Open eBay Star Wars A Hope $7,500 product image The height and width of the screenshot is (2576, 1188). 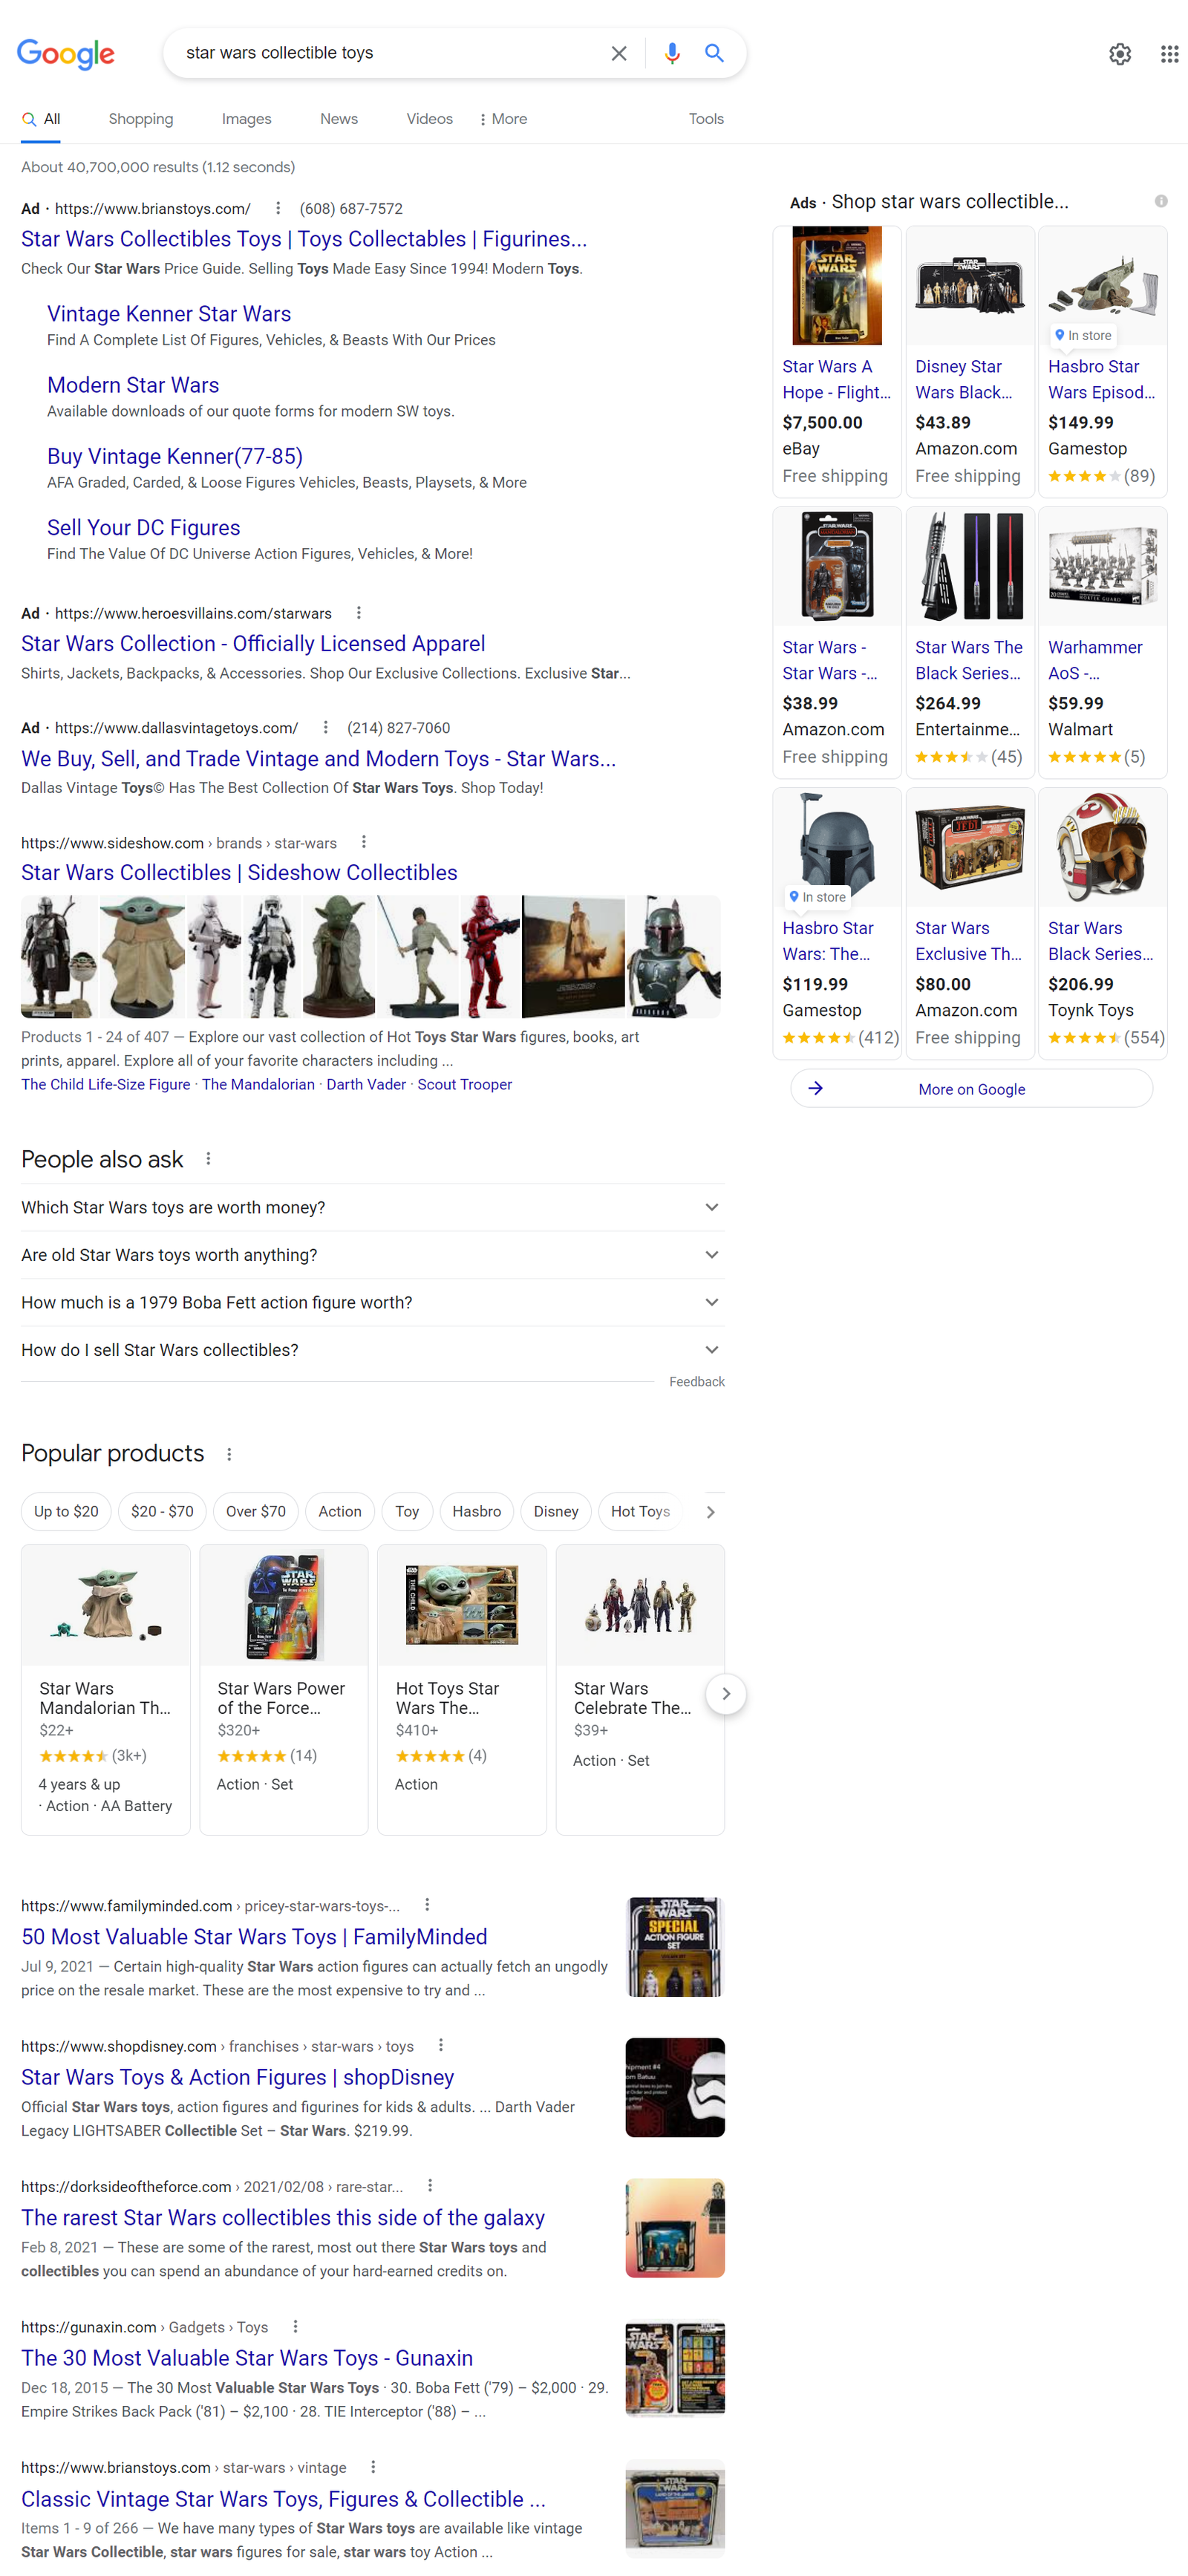[837, 286]
